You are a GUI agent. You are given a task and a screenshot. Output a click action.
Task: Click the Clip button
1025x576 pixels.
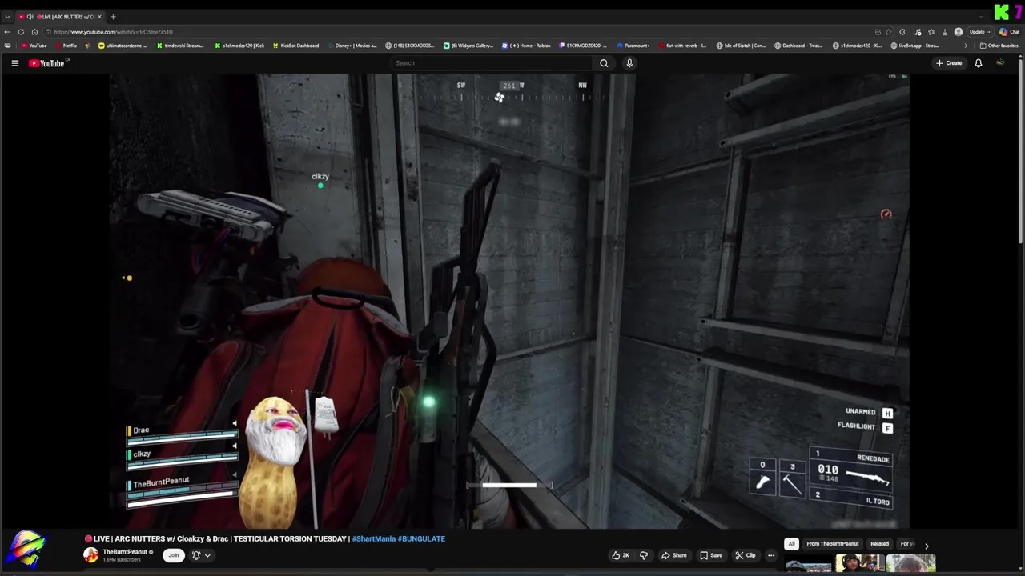pos(746,555)
